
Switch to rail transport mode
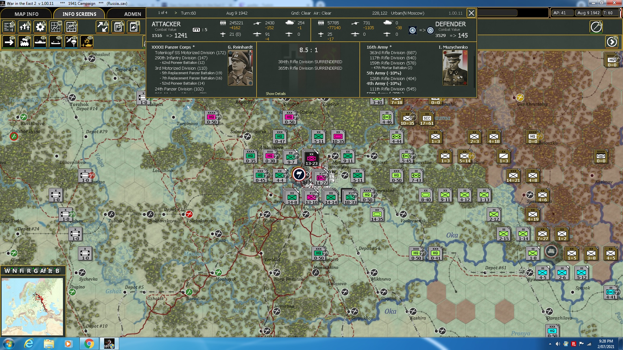click(x=25, y=42)
